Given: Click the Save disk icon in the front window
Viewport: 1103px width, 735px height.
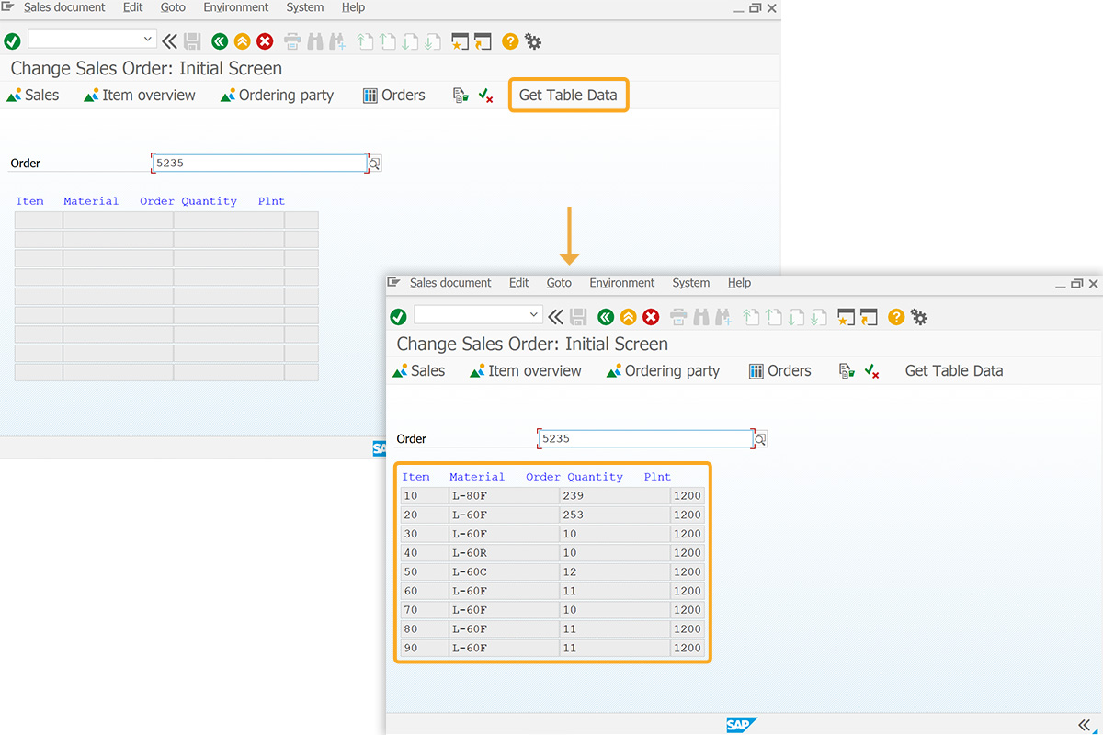Looking at the screenshot, I should tap(578, 316).
